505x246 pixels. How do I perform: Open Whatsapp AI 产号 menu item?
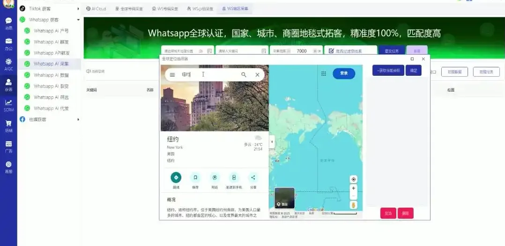click(x=51, y=31)
